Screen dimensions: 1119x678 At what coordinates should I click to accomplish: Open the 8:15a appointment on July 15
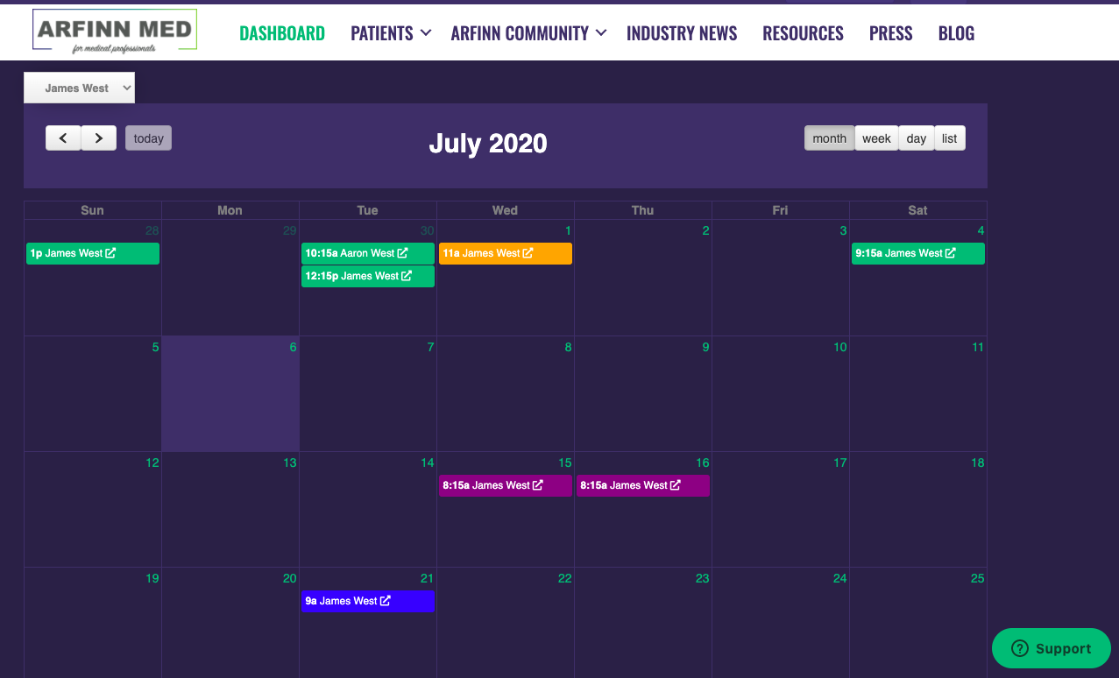point(506,485)
